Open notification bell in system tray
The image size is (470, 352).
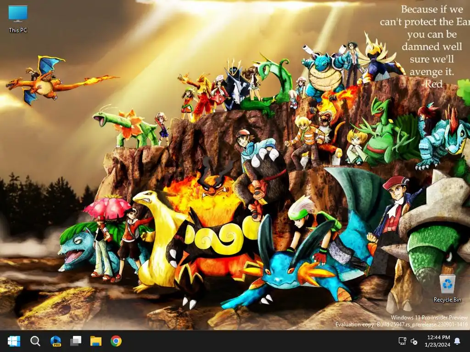point(457,341)
